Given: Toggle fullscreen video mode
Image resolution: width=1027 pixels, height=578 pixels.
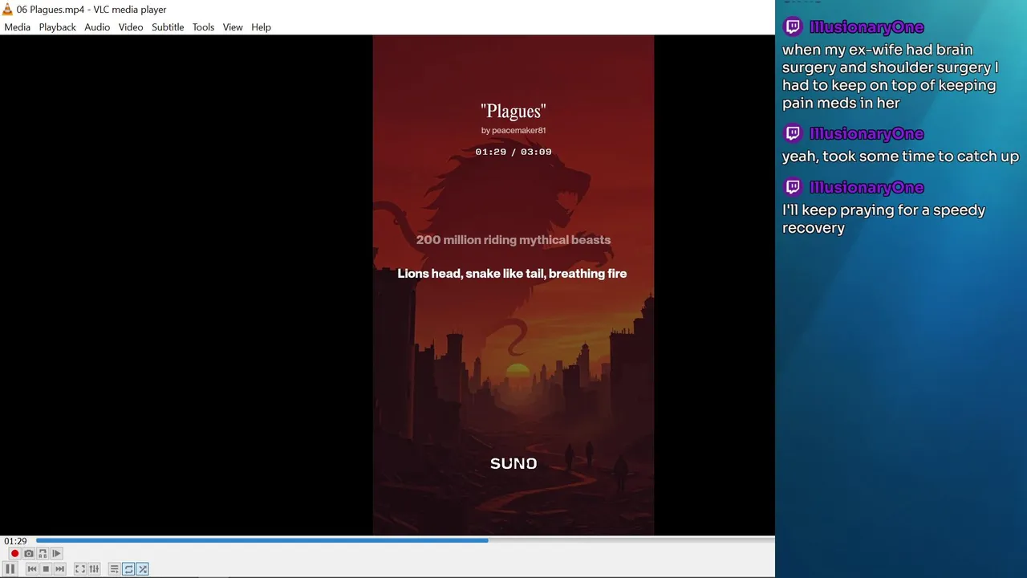Looking at the screenshot, I should click(x=80, y=569).
